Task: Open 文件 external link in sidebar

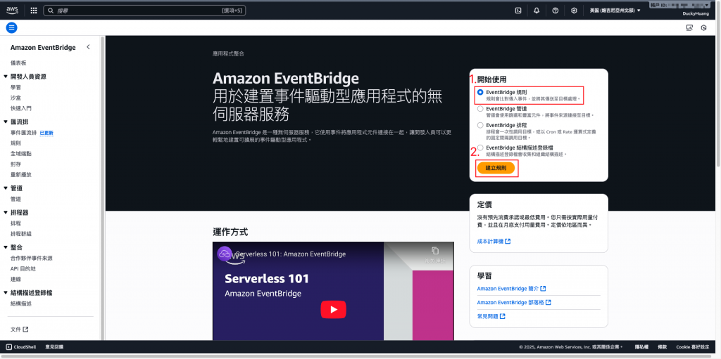Action: pos(19,329)
